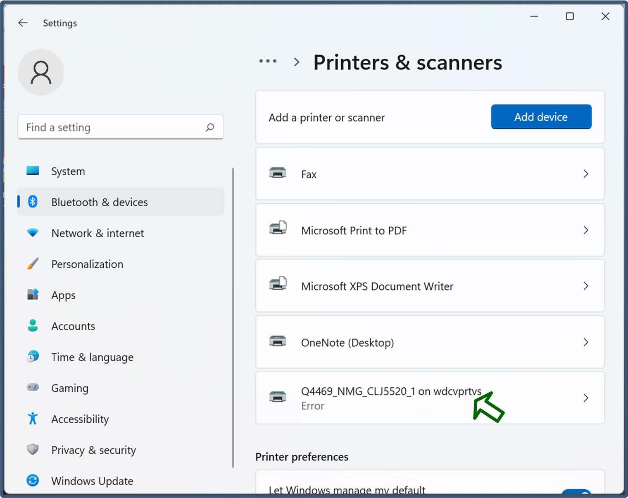Click the Error status text

click(313, 406)
